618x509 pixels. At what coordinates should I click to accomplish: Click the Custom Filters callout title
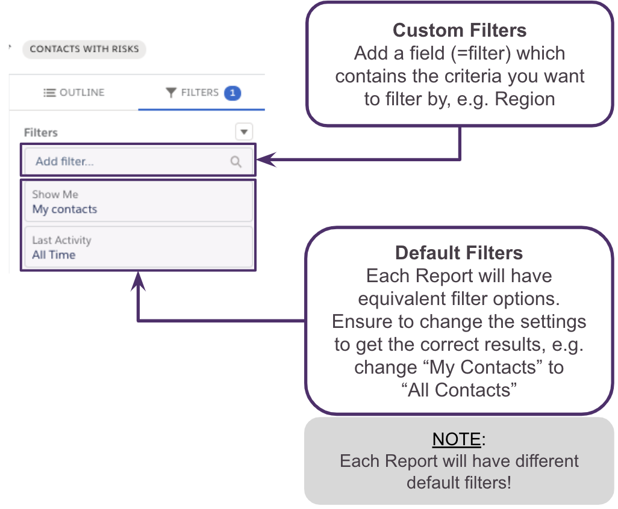tap(460, 30)
